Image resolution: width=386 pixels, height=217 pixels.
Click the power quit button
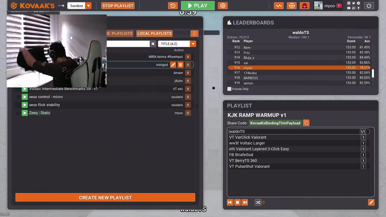369,6
